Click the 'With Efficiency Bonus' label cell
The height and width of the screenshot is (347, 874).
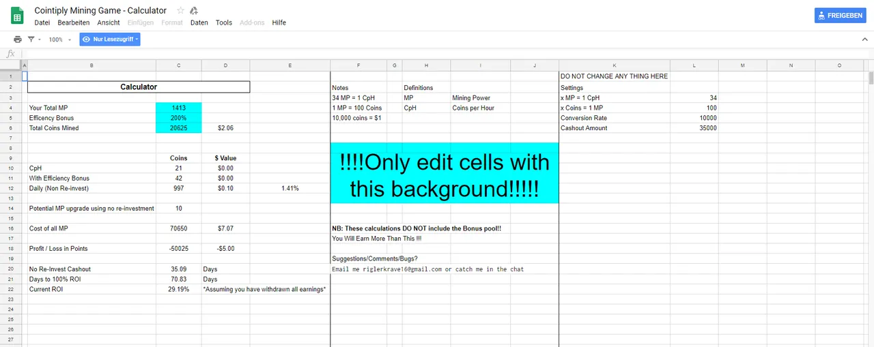click(x=91, y=178)
